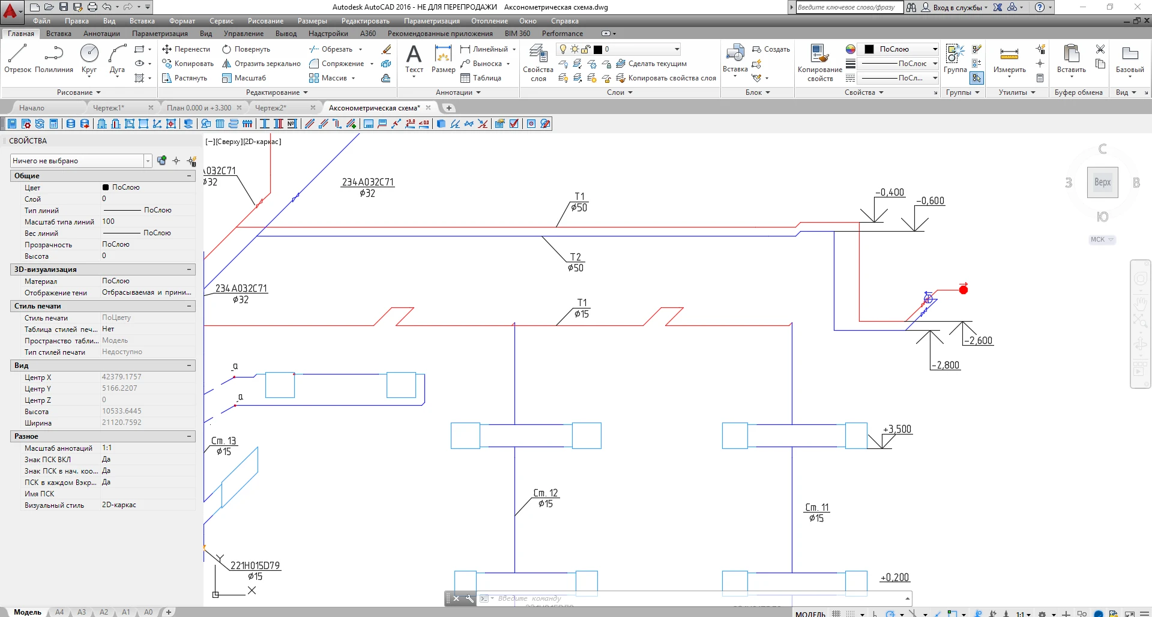Activate the Дуга (Arc) tool

pos(117,59)
